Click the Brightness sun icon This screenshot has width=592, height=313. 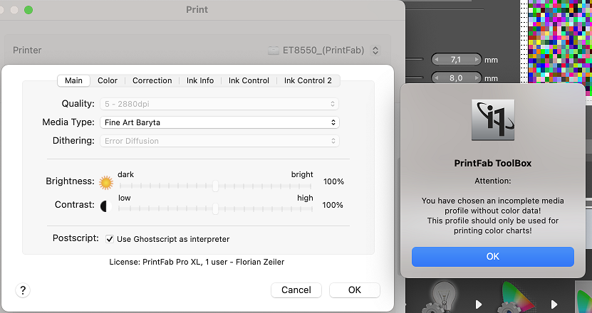106,182
